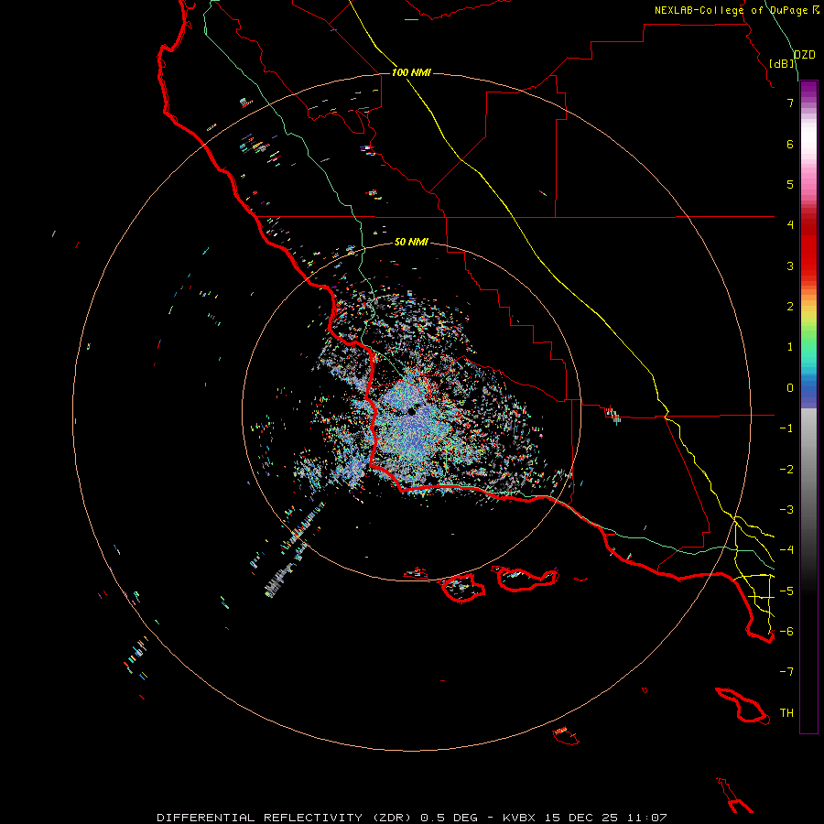Click the scale value 1 on color bar
The image size is (824, 824).
coord(790,347)
